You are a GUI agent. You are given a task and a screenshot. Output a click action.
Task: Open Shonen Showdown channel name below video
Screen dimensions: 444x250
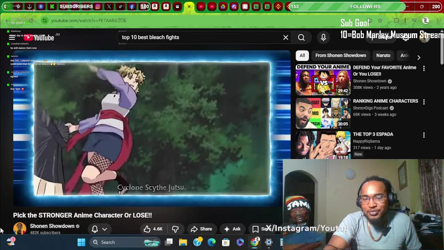[x=52, y=226]
